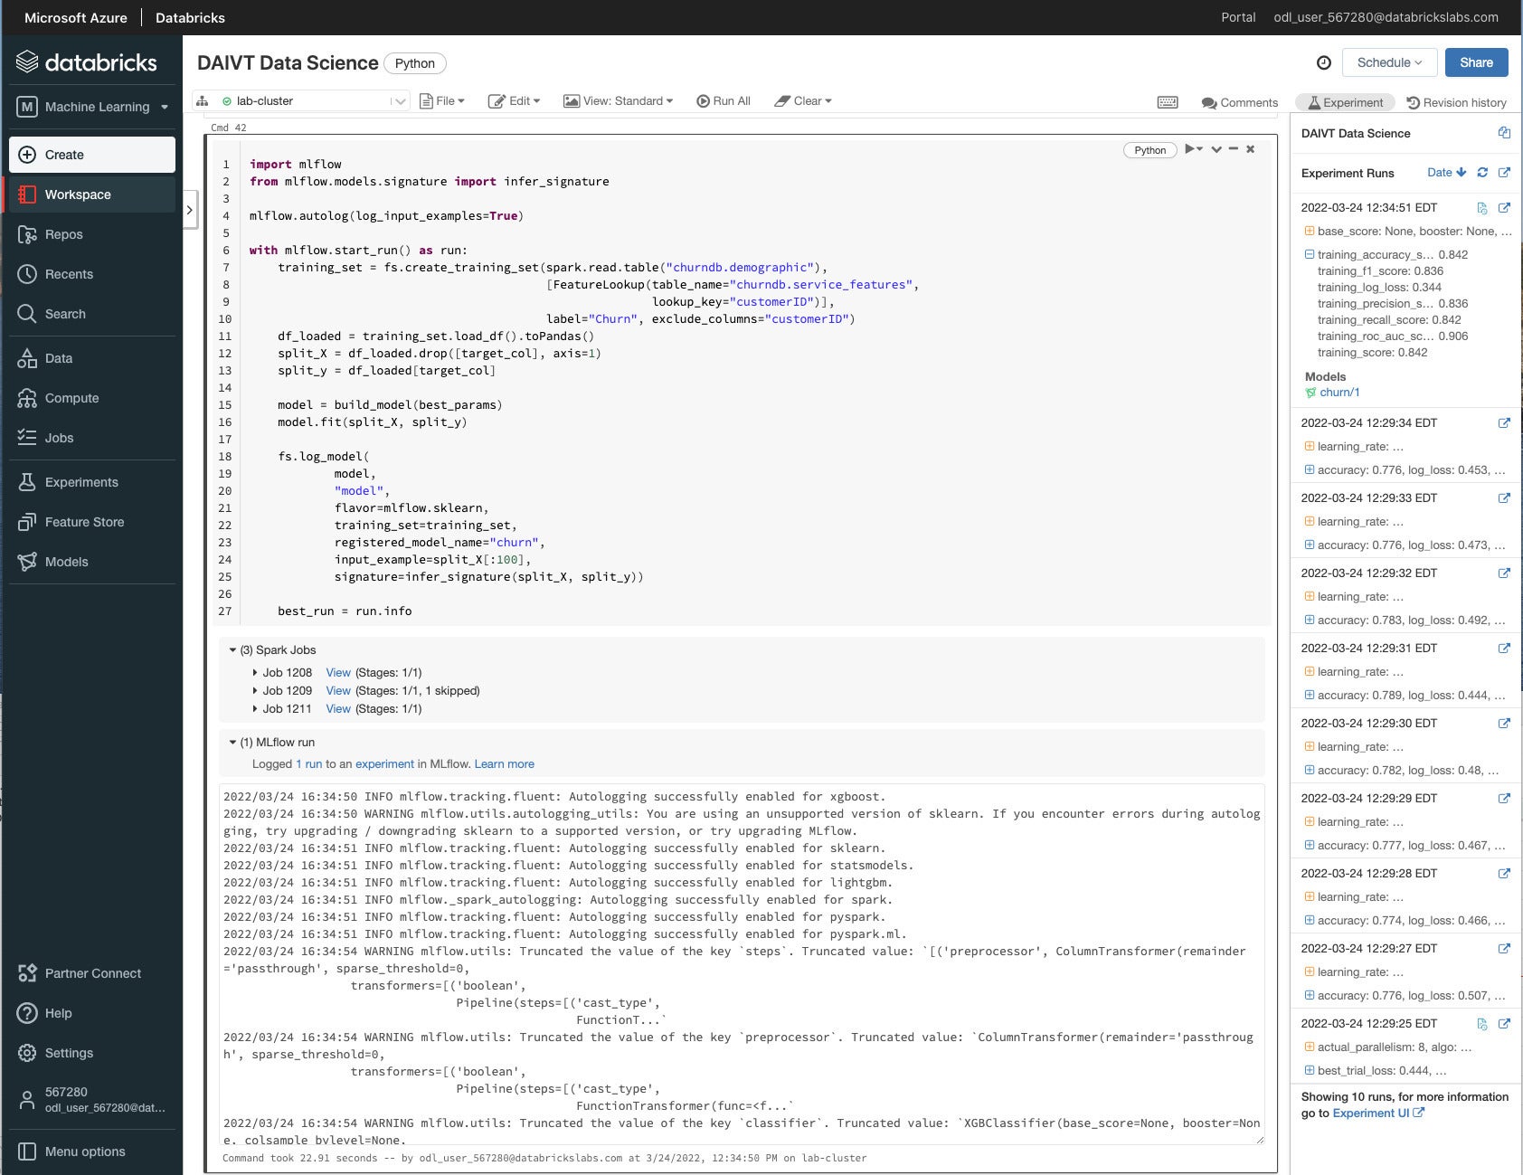This screenshot has width=1523, height=1175.
Task: Click the blue Share button
Action: [x=1476, y=62]
